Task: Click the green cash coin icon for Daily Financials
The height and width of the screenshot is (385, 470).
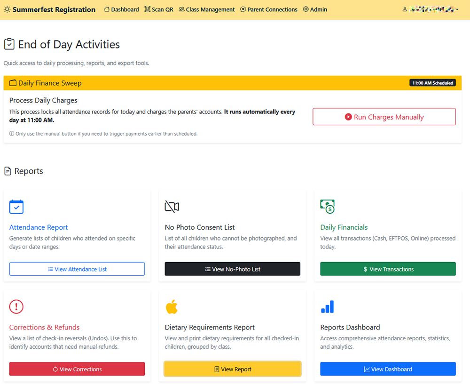Action: point(327,207)
